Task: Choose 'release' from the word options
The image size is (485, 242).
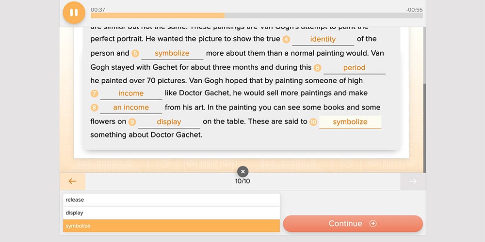Action: click(x=171, y=199)
